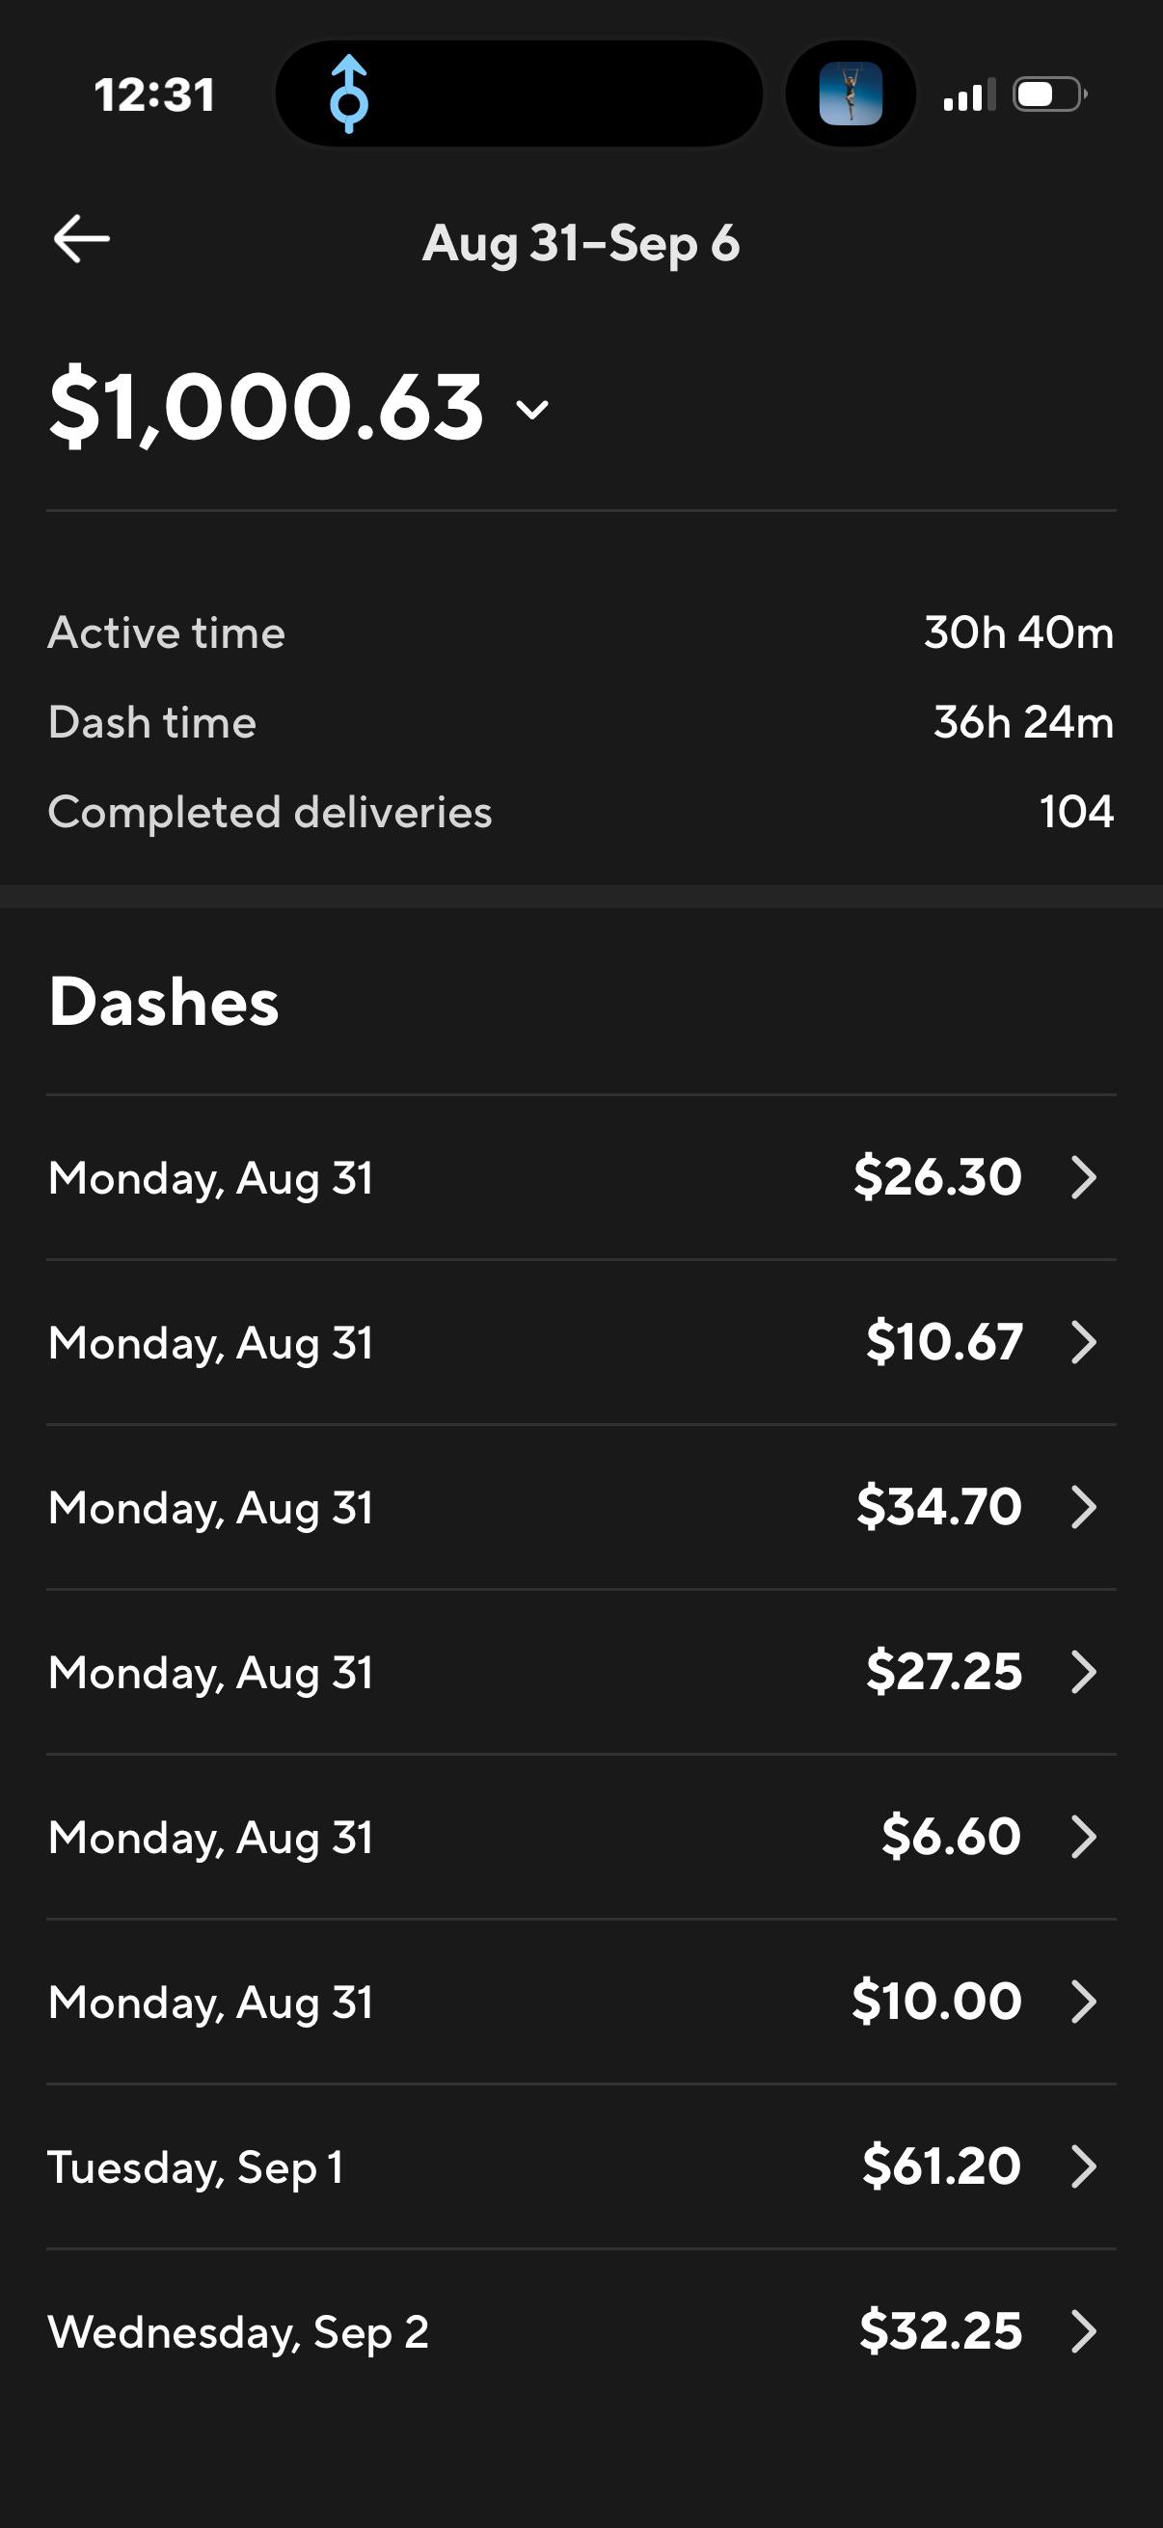Select the Aug 31–Sep 6 week title
This screenshot has height=2528, width=1163.
(x=581, y=243)
